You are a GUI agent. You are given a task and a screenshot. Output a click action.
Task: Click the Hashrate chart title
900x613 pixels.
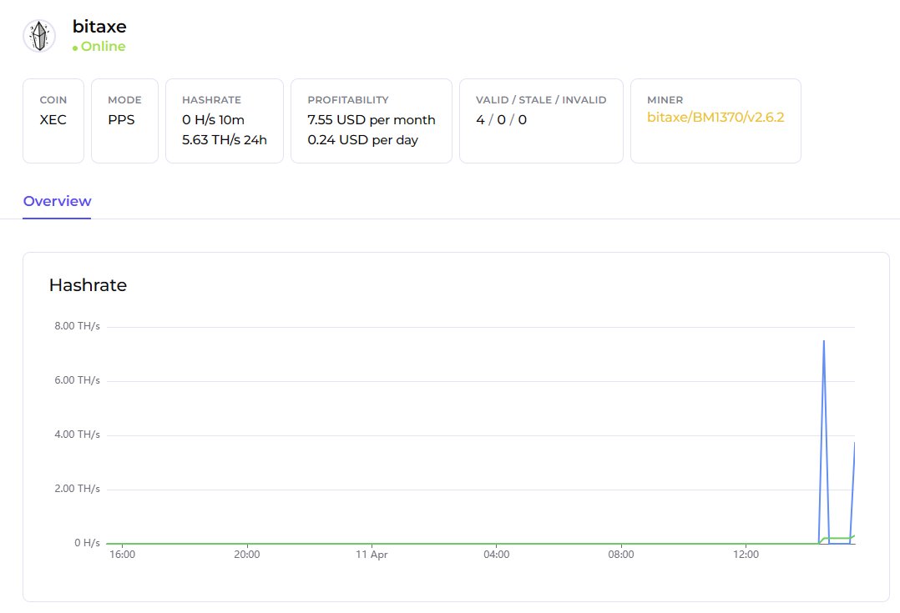click(88, 285)
